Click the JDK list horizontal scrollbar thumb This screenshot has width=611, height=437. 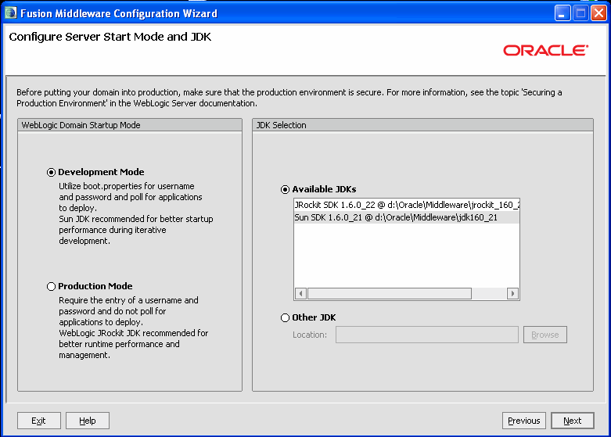coord(390,293)
